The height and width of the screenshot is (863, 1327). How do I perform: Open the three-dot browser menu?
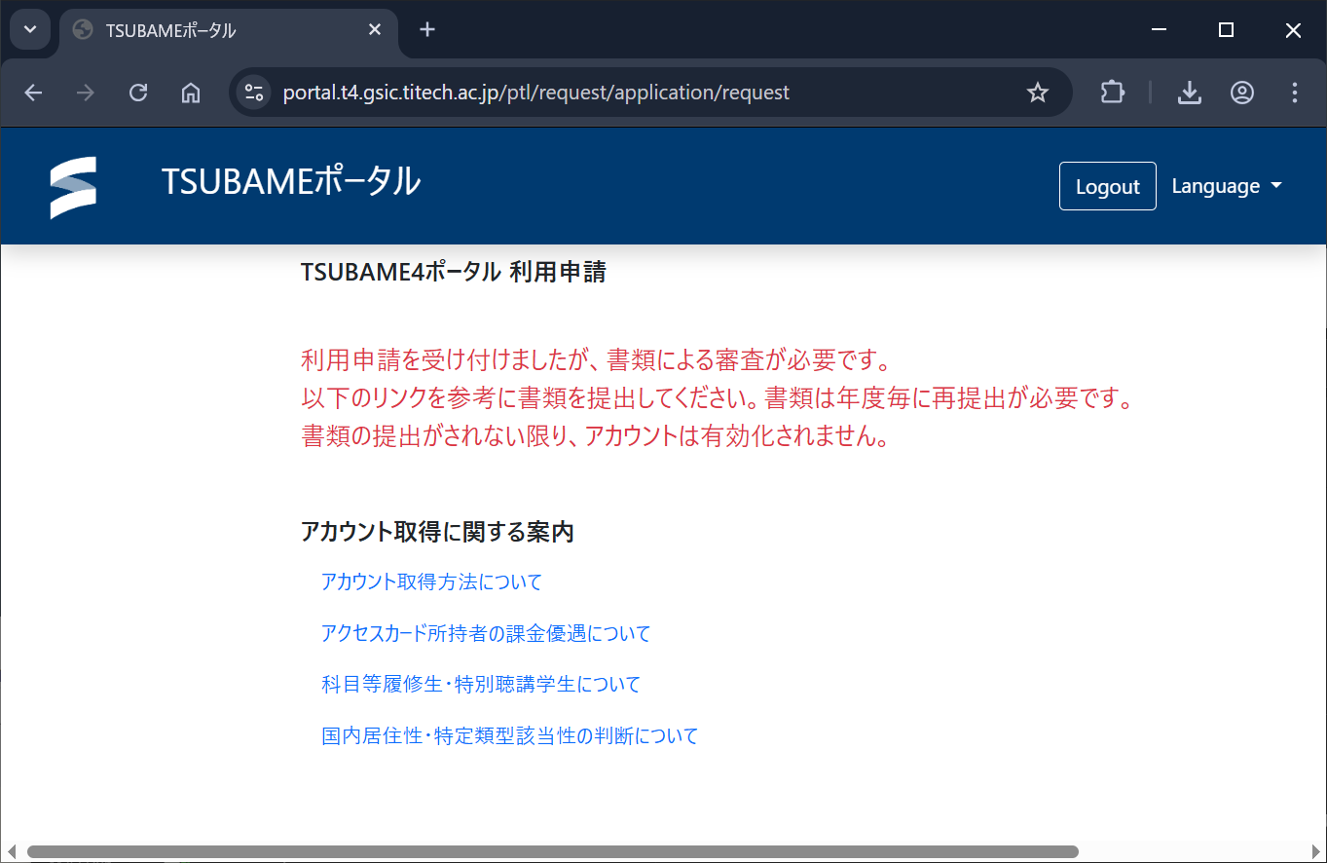(x=1294, y=93)
